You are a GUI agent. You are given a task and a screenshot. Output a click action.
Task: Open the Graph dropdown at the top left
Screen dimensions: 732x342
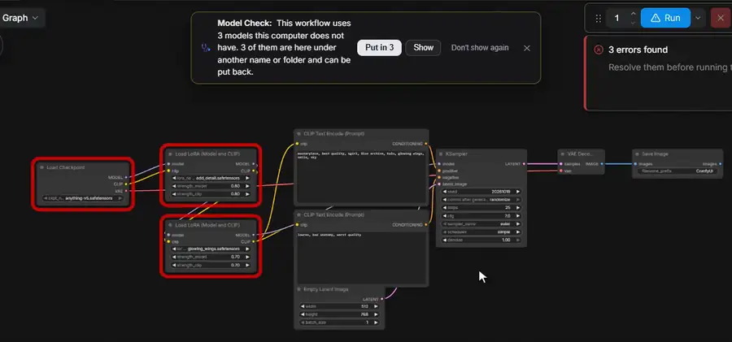[20, 18]
